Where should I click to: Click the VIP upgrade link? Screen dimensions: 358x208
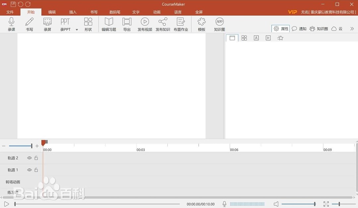point(292,12)
